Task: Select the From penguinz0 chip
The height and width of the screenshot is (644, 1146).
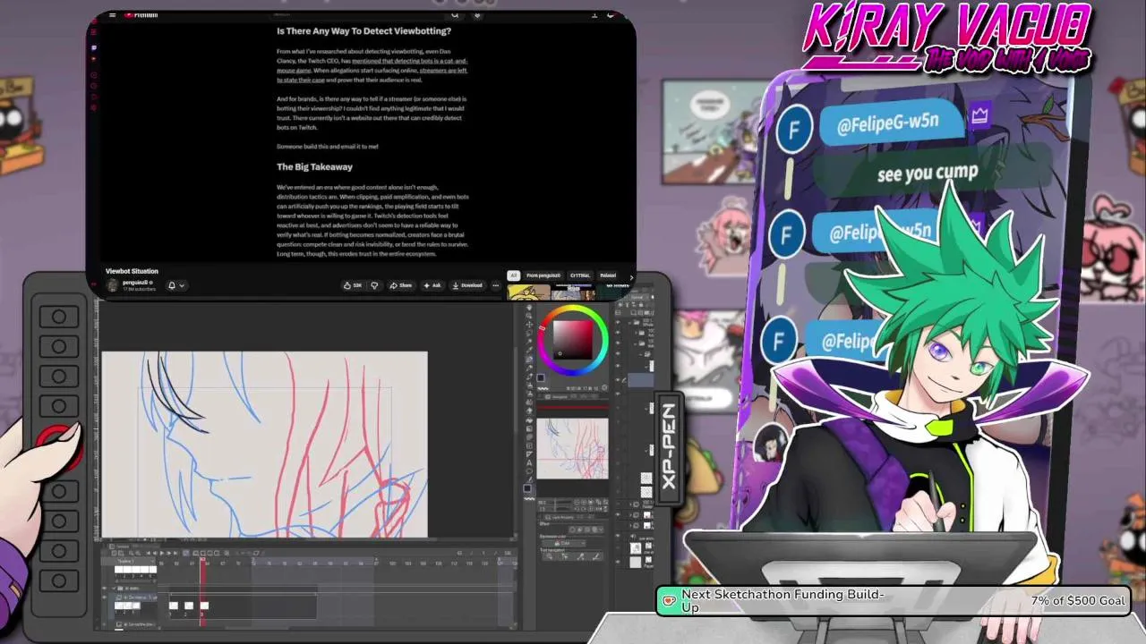Action: click(x=543, y=275)
